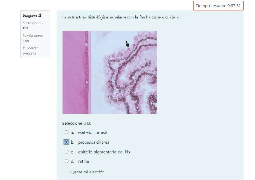The image size is (255, 180).
Task: Click the retina answer label
Action: click(84, 161)
